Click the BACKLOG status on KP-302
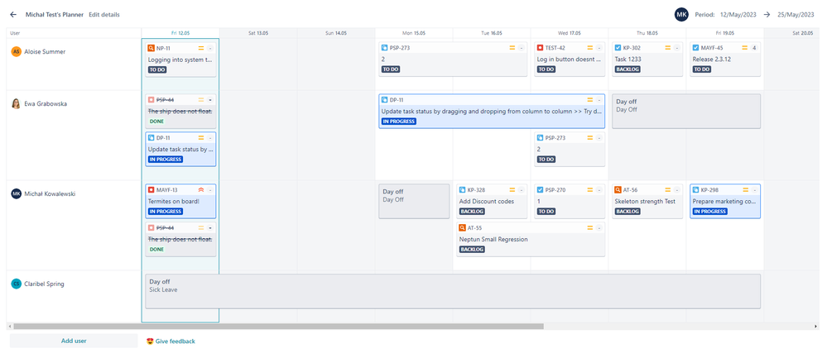The height and width of the screenshot is (353, 827). pyautogui.click(x=627, y=69)
